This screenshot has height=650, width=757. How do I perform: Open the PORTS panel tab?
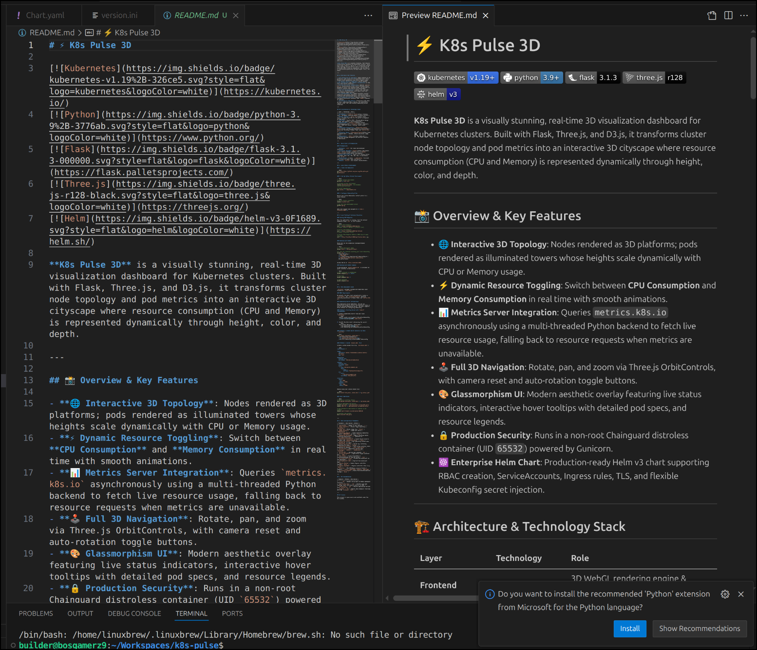232,614
